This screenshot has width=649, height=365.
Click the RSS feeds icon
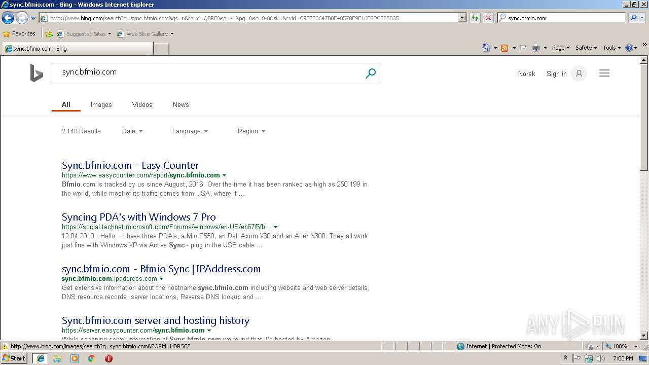[x=504, y=48]
